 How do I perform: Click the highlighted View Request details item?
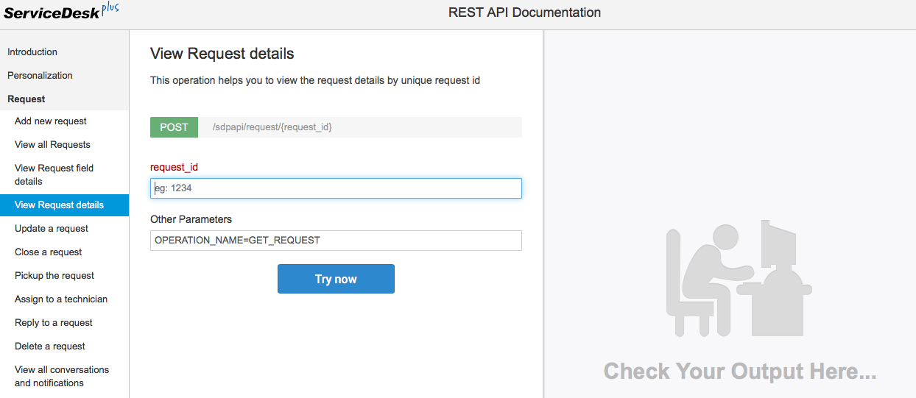pos(59,205)
